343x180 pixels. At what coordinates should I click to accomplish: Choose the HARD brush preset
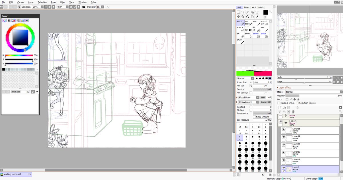click(x=240, y=23)
